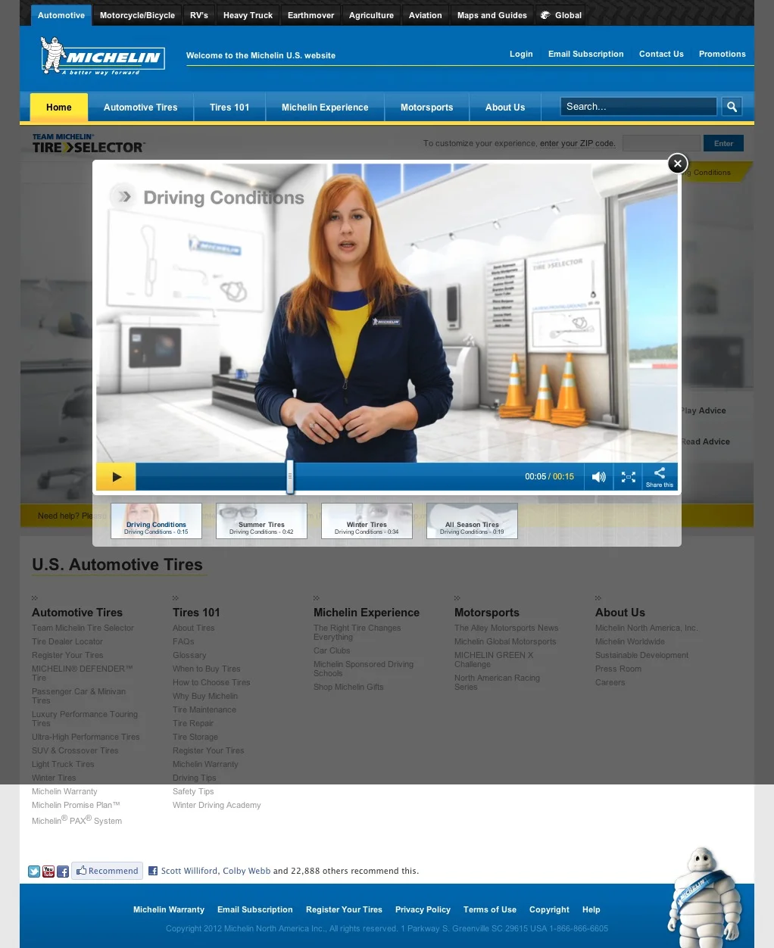This screenshot has height=948, width=774.
Task: Open the Promotions link
Action: [x=723, y=54]
